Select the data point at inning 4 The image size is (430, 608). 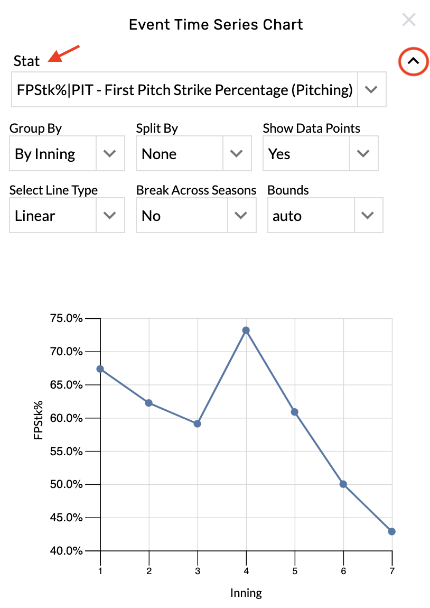246,330
